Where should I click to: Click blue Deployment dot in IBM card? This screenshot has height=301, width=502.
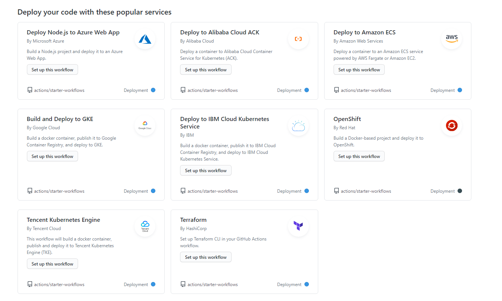(307, 191)
